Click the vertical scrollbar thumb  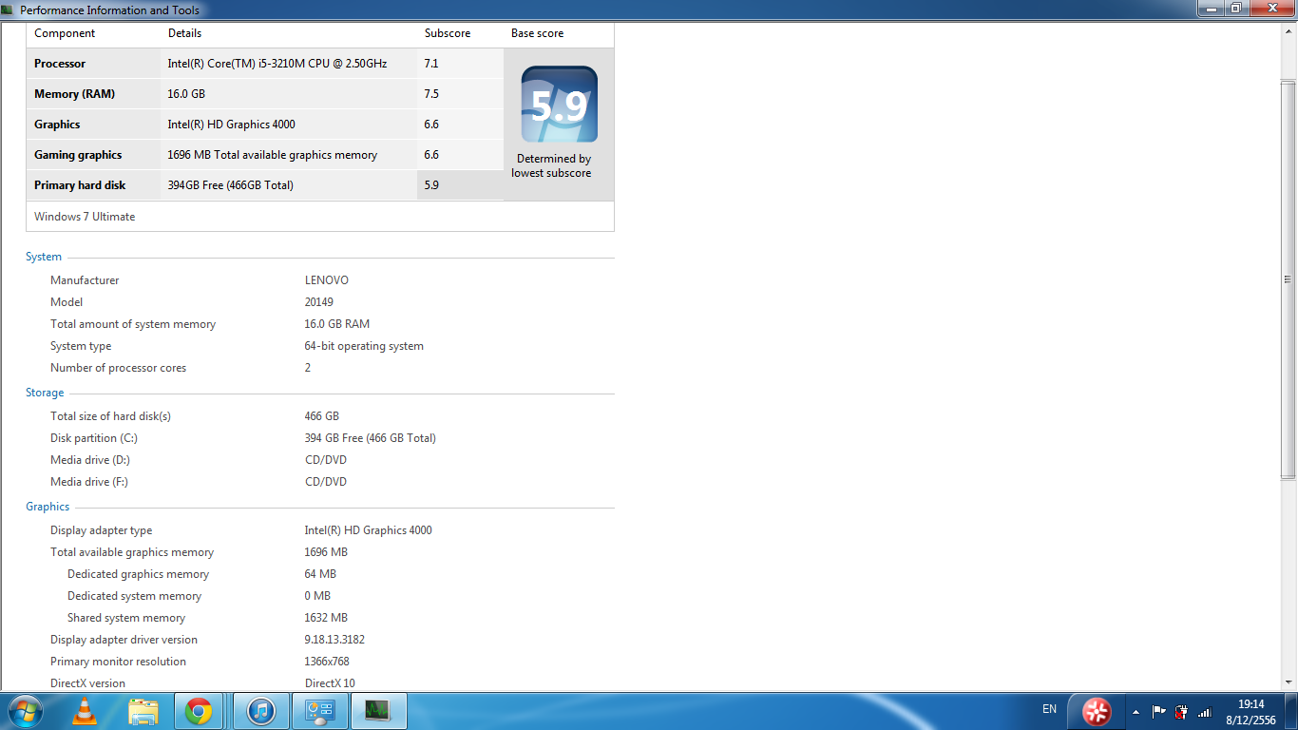1288,279
